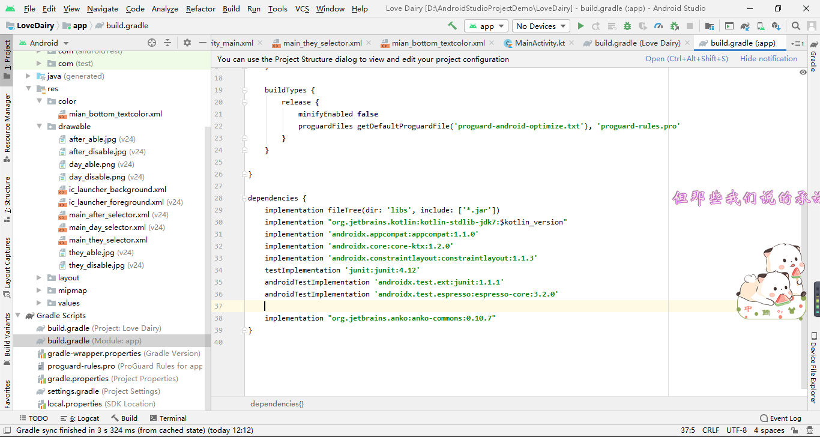Open the Navigate menu
The width and height of the screenshot is (820, 437).
tap(103, 8)
